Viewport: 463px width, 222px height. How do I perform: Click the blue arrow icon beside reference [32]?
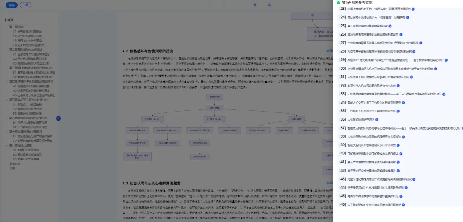(x=398, y=86)
